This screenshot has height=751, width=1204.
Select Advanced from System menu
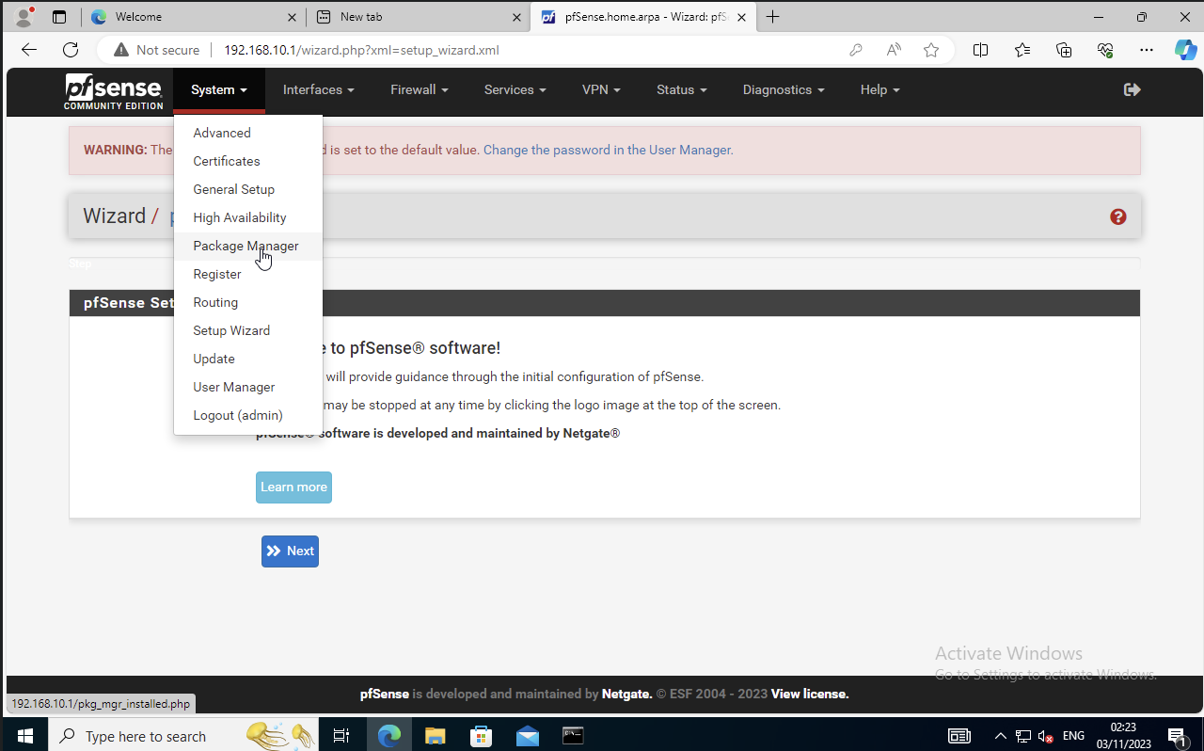coord(248,133)
